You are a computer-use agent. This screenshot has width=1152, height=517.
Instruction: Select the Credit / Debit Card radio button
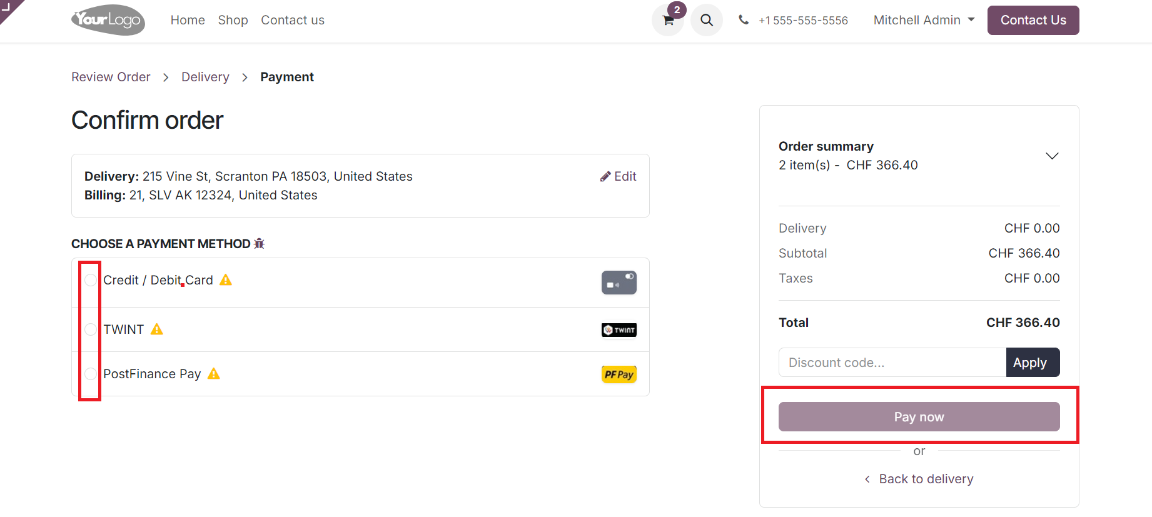[x=91, y=280]
